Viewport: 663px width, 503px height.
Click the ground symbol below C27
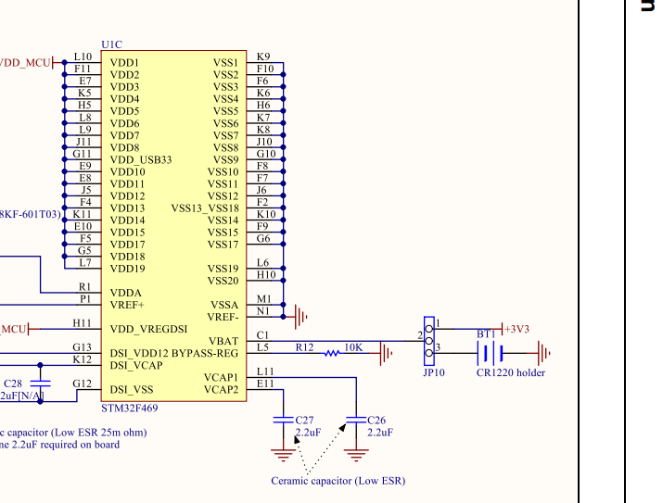[284, 455]
